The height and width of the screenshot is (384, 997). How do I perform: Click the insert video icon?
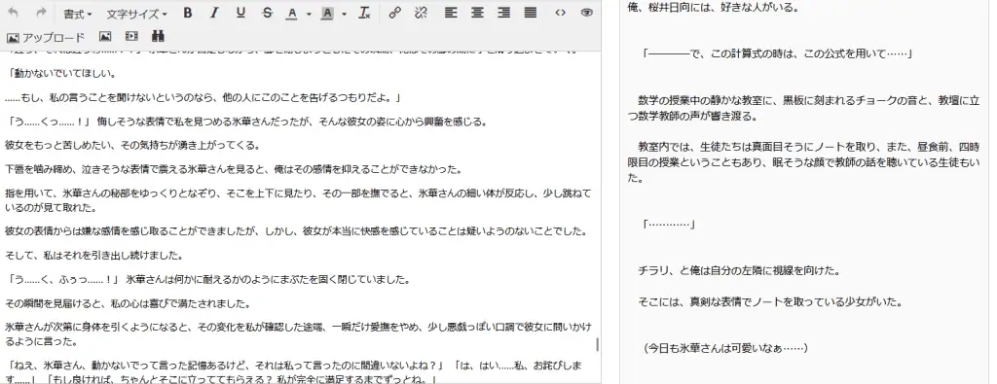[131, 37]
